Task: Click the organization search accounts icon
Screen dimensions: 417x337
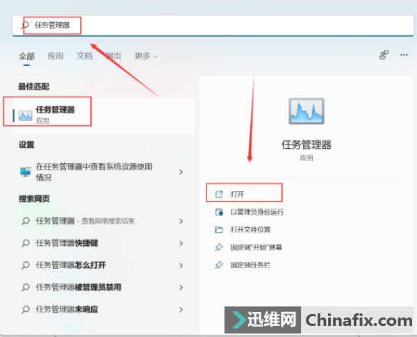Action: tap(384, 55)
